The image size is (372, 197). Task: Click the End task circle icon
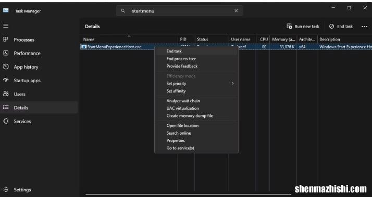[331, 27]
